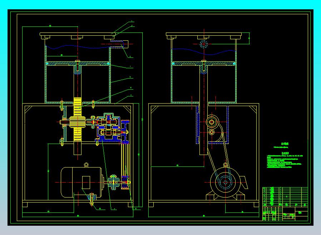Click the motor end view in the right drawing
This screenshot has width=321, height=235.
[226, 183]
